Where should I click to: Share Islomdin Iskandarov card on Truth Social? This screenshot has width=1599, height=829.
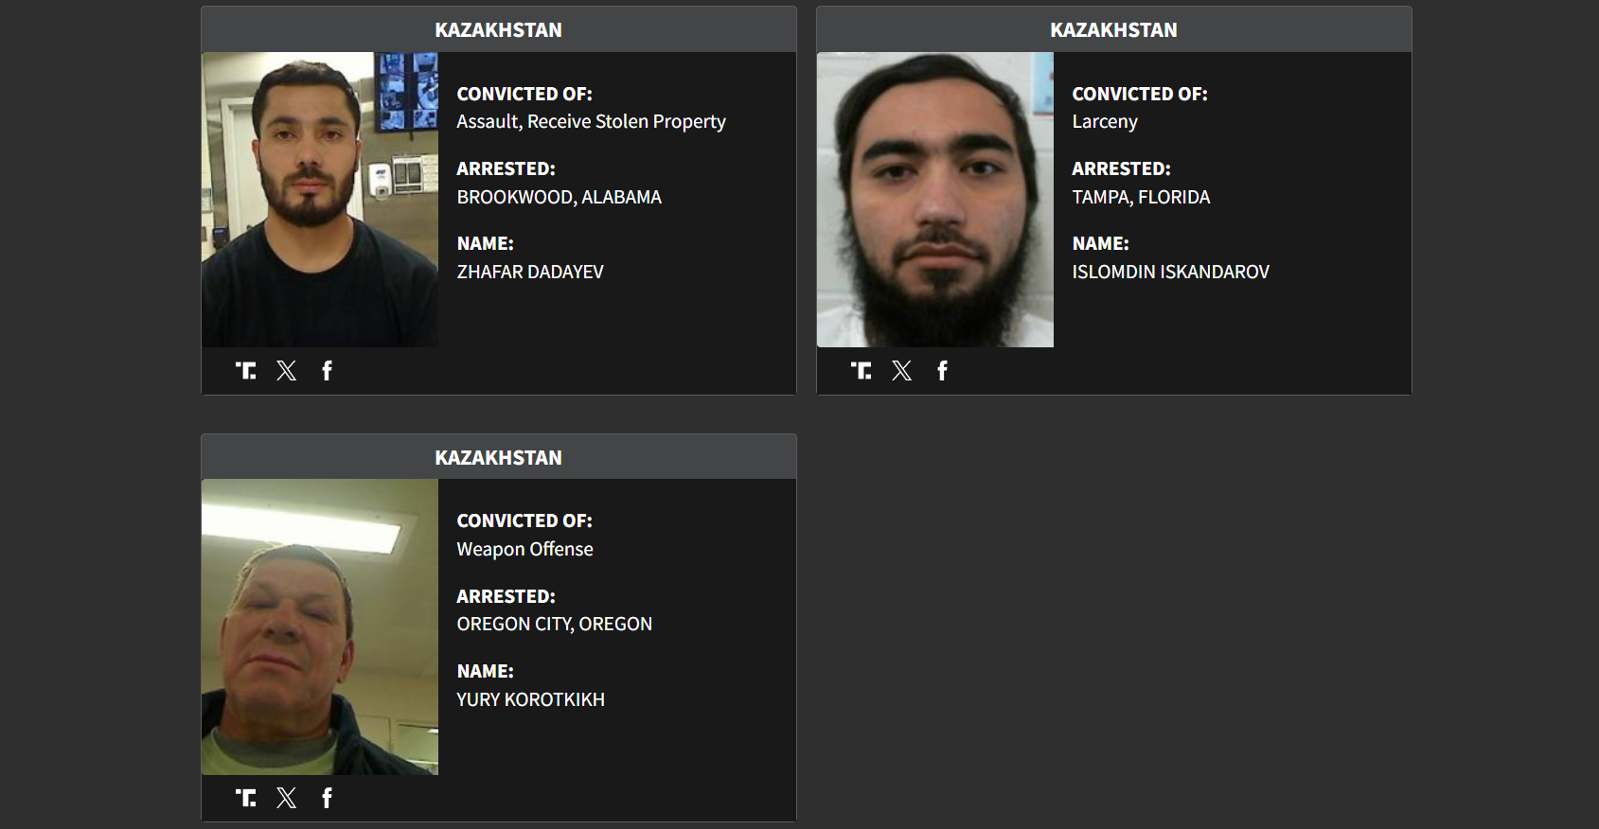tap(862, 371)
